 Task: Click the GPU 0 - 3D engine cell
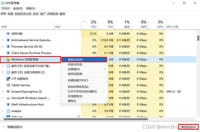(173, 92)
